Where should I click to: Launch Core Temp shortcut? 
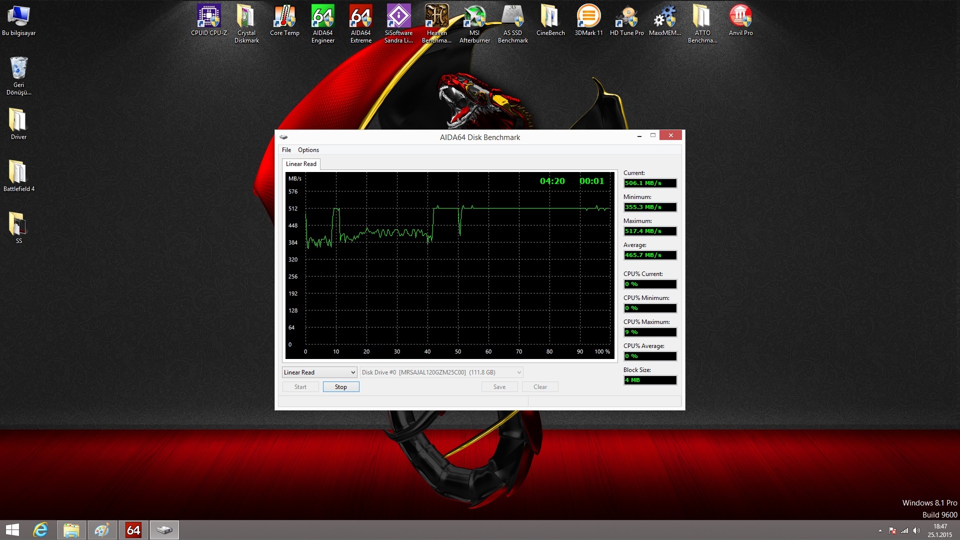click(x=284, y=20)
